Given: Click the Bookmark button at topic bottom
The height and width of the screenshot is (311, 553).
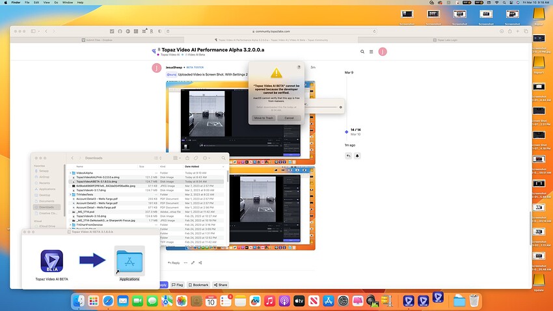Looking at the screenshot, I should [x=198, y=285].
